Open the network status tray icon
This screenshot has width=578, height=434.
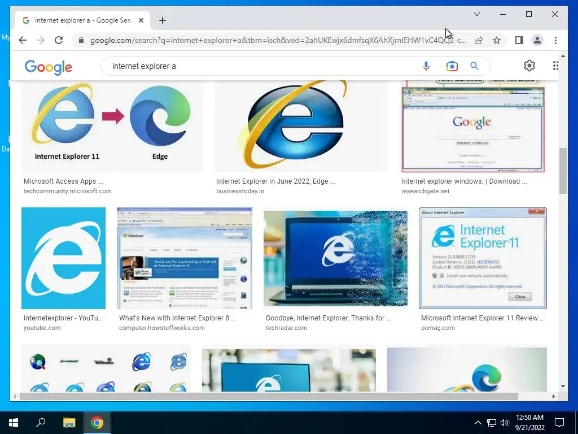pyautogui.click(x=492, y=423)
